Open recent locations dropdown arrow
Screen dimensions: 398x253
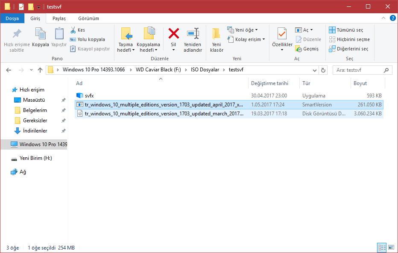coord(31,70)
